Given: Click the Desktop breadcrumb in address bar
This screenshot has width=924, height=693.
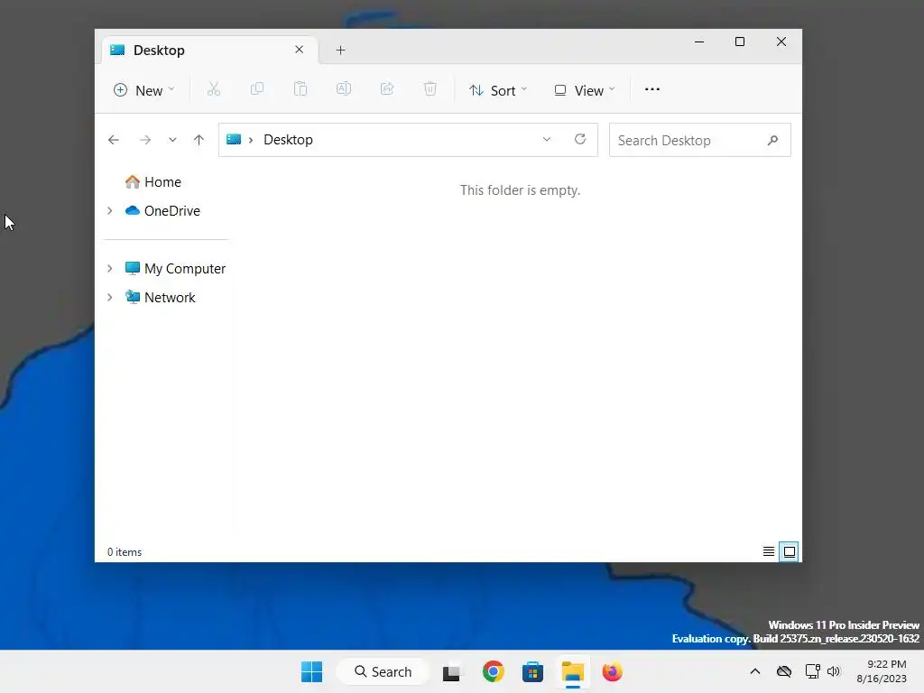Looking at the screenshot, I should 288,140.
